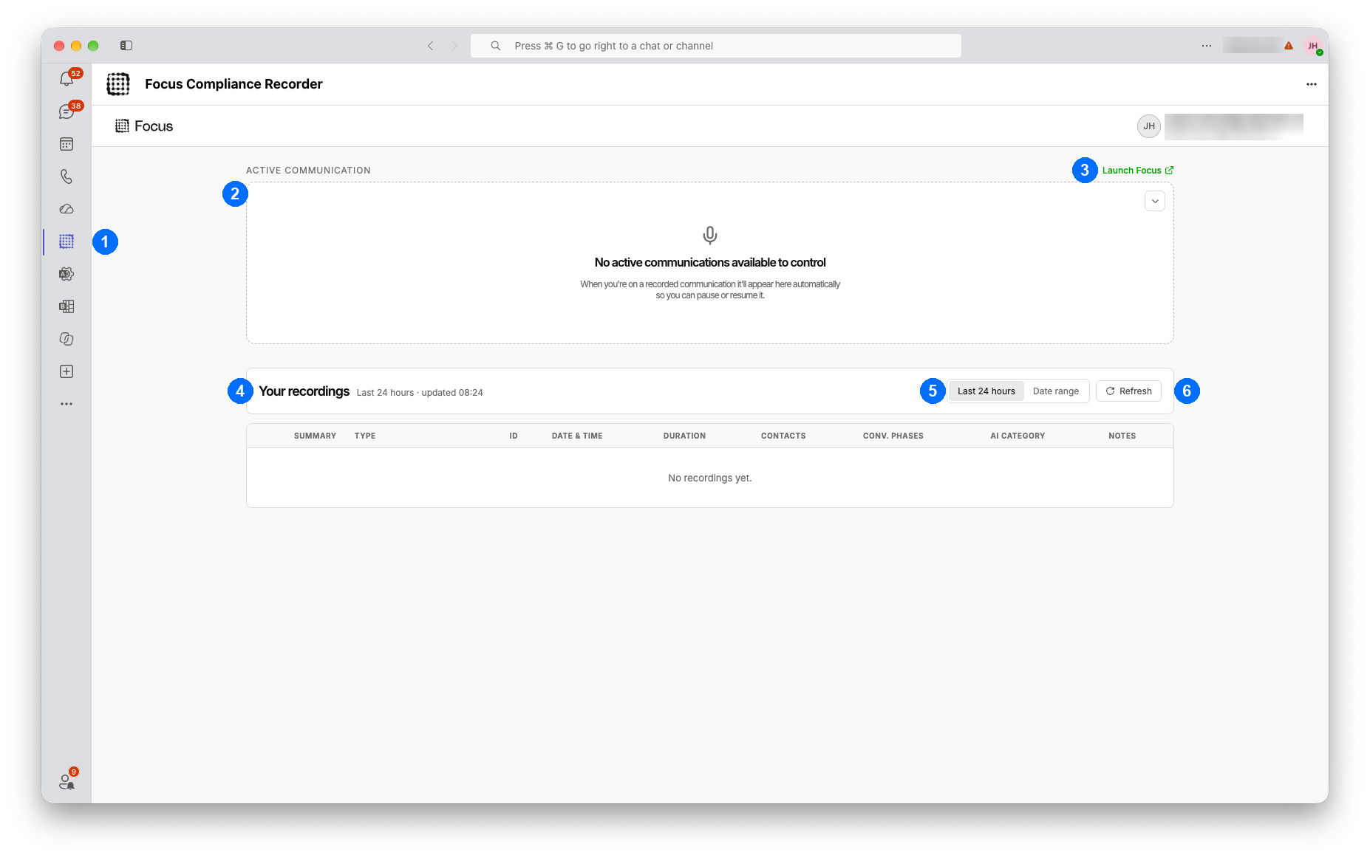Click the CONV. PHASES column header

point(893,436)
